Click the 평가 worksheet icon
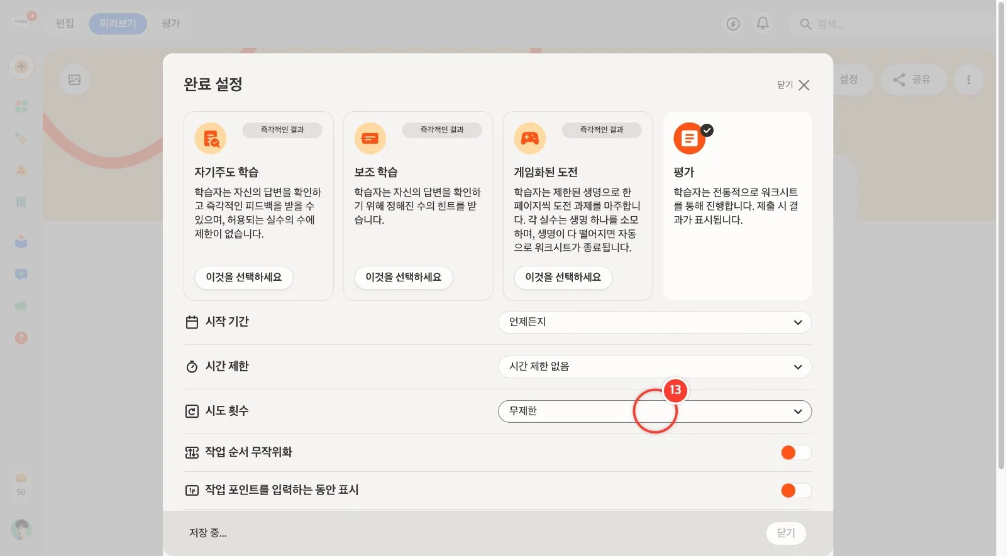The width and height of the screenshot is (1006, 556). (690, 138)
